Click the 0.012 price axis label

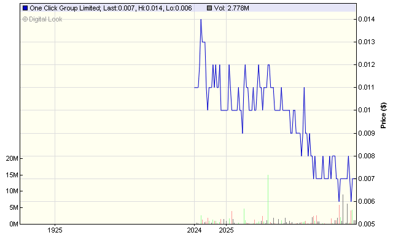coord(367,64)
